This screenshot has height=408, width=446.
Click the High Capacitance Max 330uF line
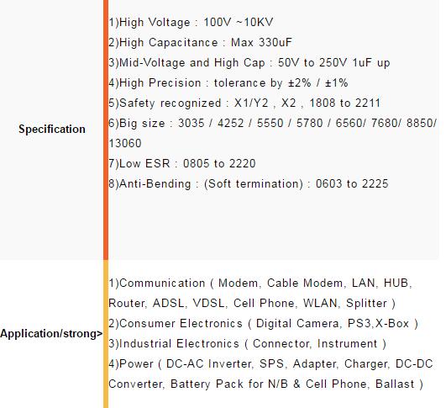[200, 42]
